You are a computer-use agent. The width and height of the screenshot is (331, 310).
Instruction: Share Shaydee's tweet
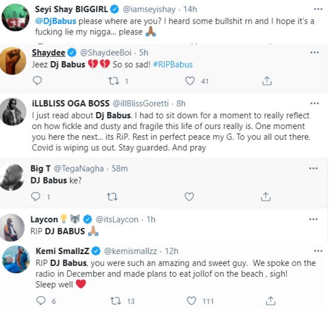[x=266, y=81]
